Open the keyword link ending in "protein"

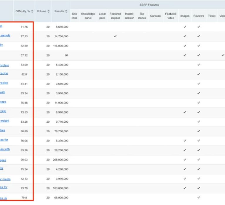coord(4,65)
